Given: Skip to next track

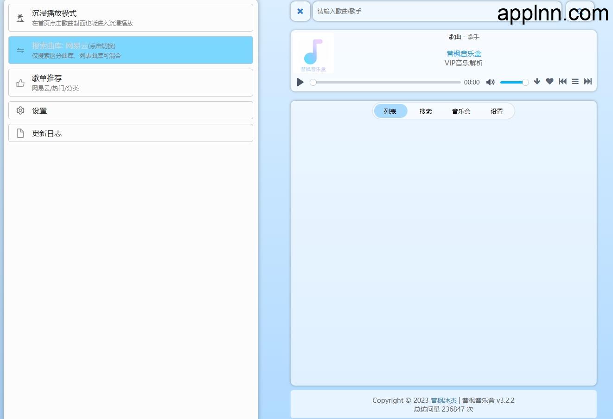Looking at the screenshot, I should click(x=587, y=82).
